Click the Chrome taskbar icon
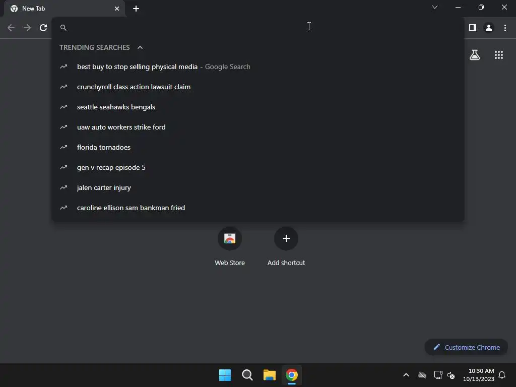 tap(292, 375)
